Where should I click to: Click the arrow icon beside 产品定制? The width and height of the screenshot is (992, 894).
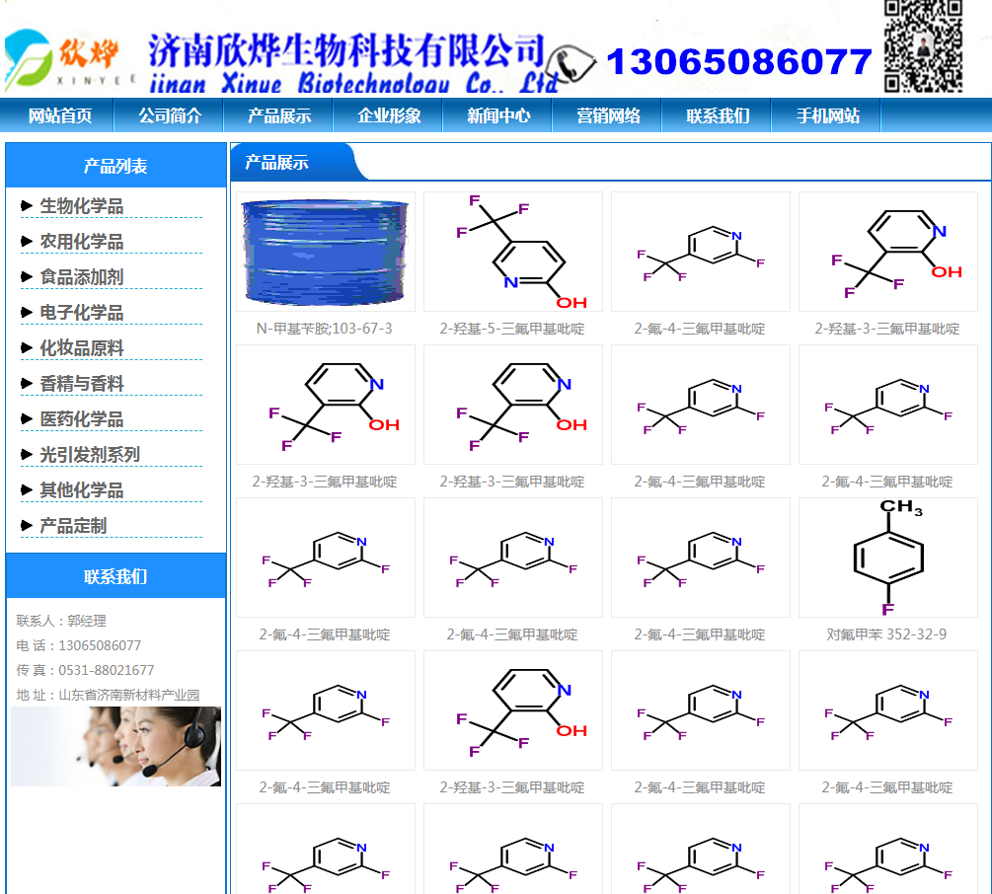[x=27, y=526]
